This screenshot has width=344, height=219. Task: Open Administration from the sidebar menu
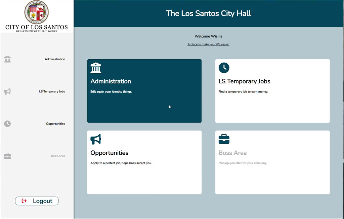(55, 59)
